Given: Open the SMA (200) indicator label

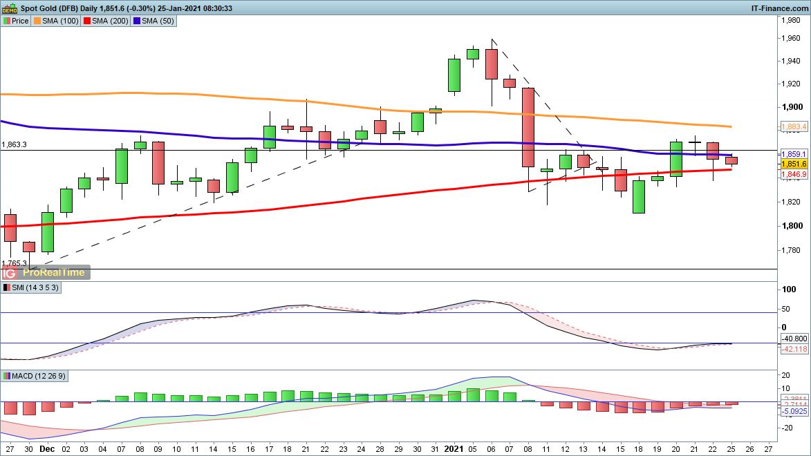Looking at the screenshot, I should pos(111,21).
